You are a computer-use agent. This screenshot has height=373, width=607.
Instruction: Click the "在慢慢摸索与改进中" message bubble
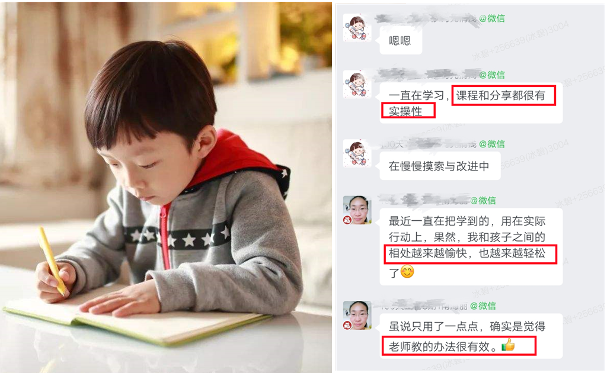pyautogui.click(x=440, y=166)
